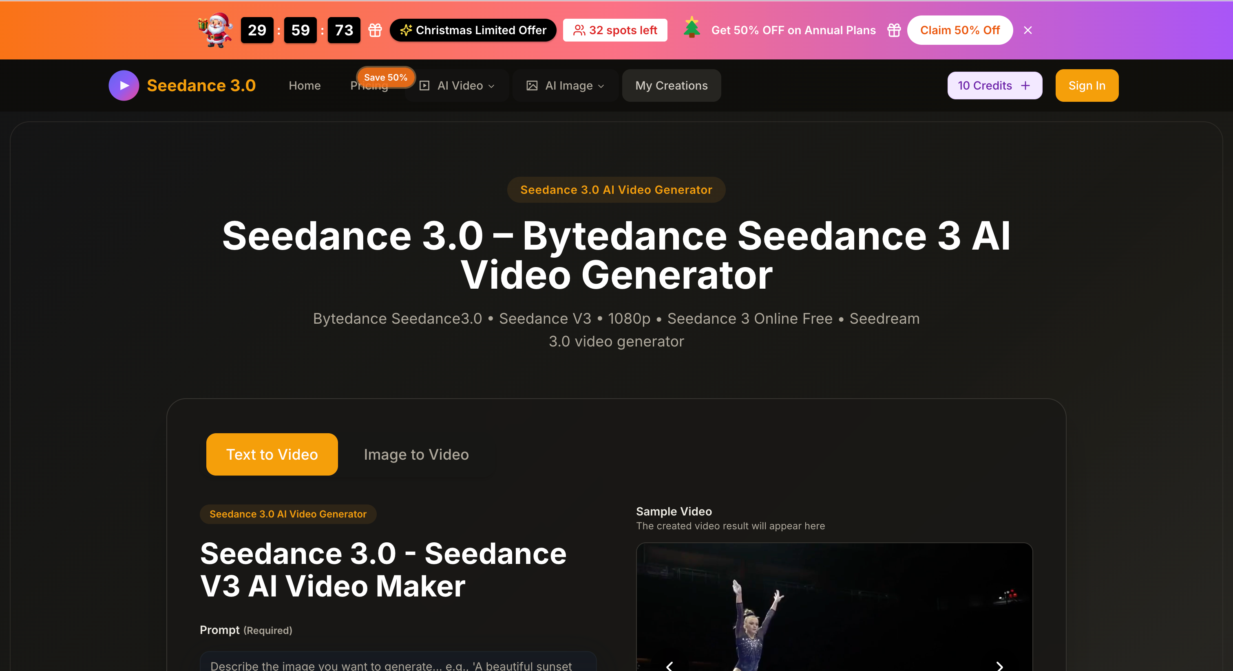Dismiss the Christmas promo banner
1233x671 pixels.
point(1027,30)
